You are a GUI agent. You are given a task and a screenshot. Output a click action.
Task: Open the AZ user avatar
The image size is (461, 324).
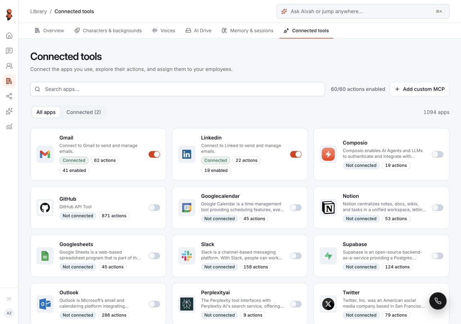(9, 313)
